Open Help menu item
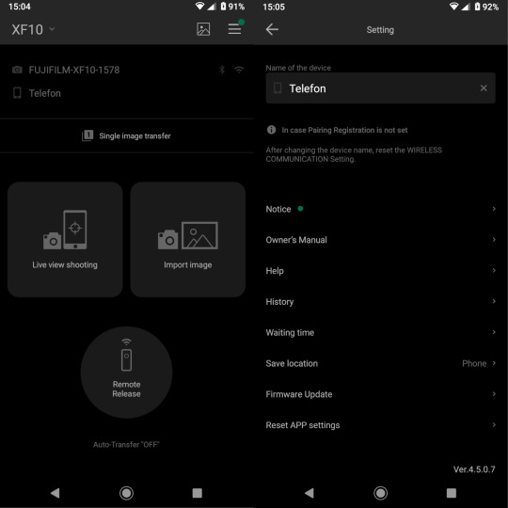The height and width of the screenshot is (508, 508). [x=380, y=271]
